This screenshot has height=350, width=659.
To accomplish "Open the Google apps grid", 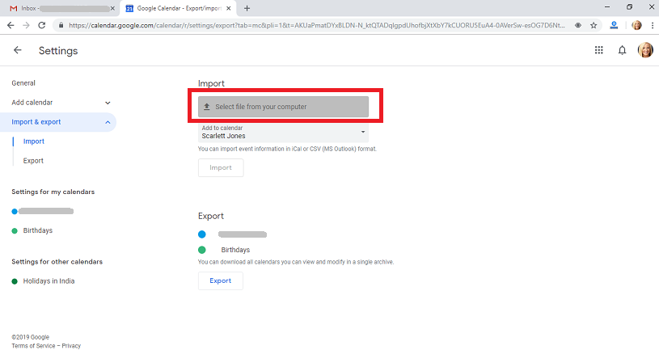I will (x=599, y=50).
